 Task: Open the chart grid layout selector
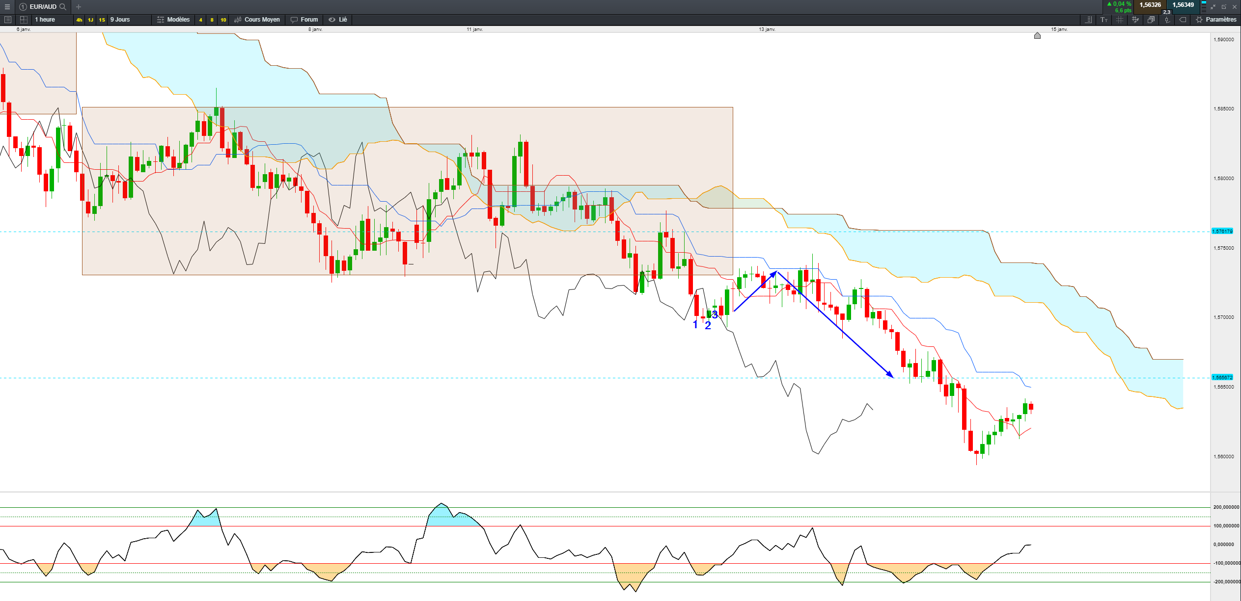click(x=24, y=20)
